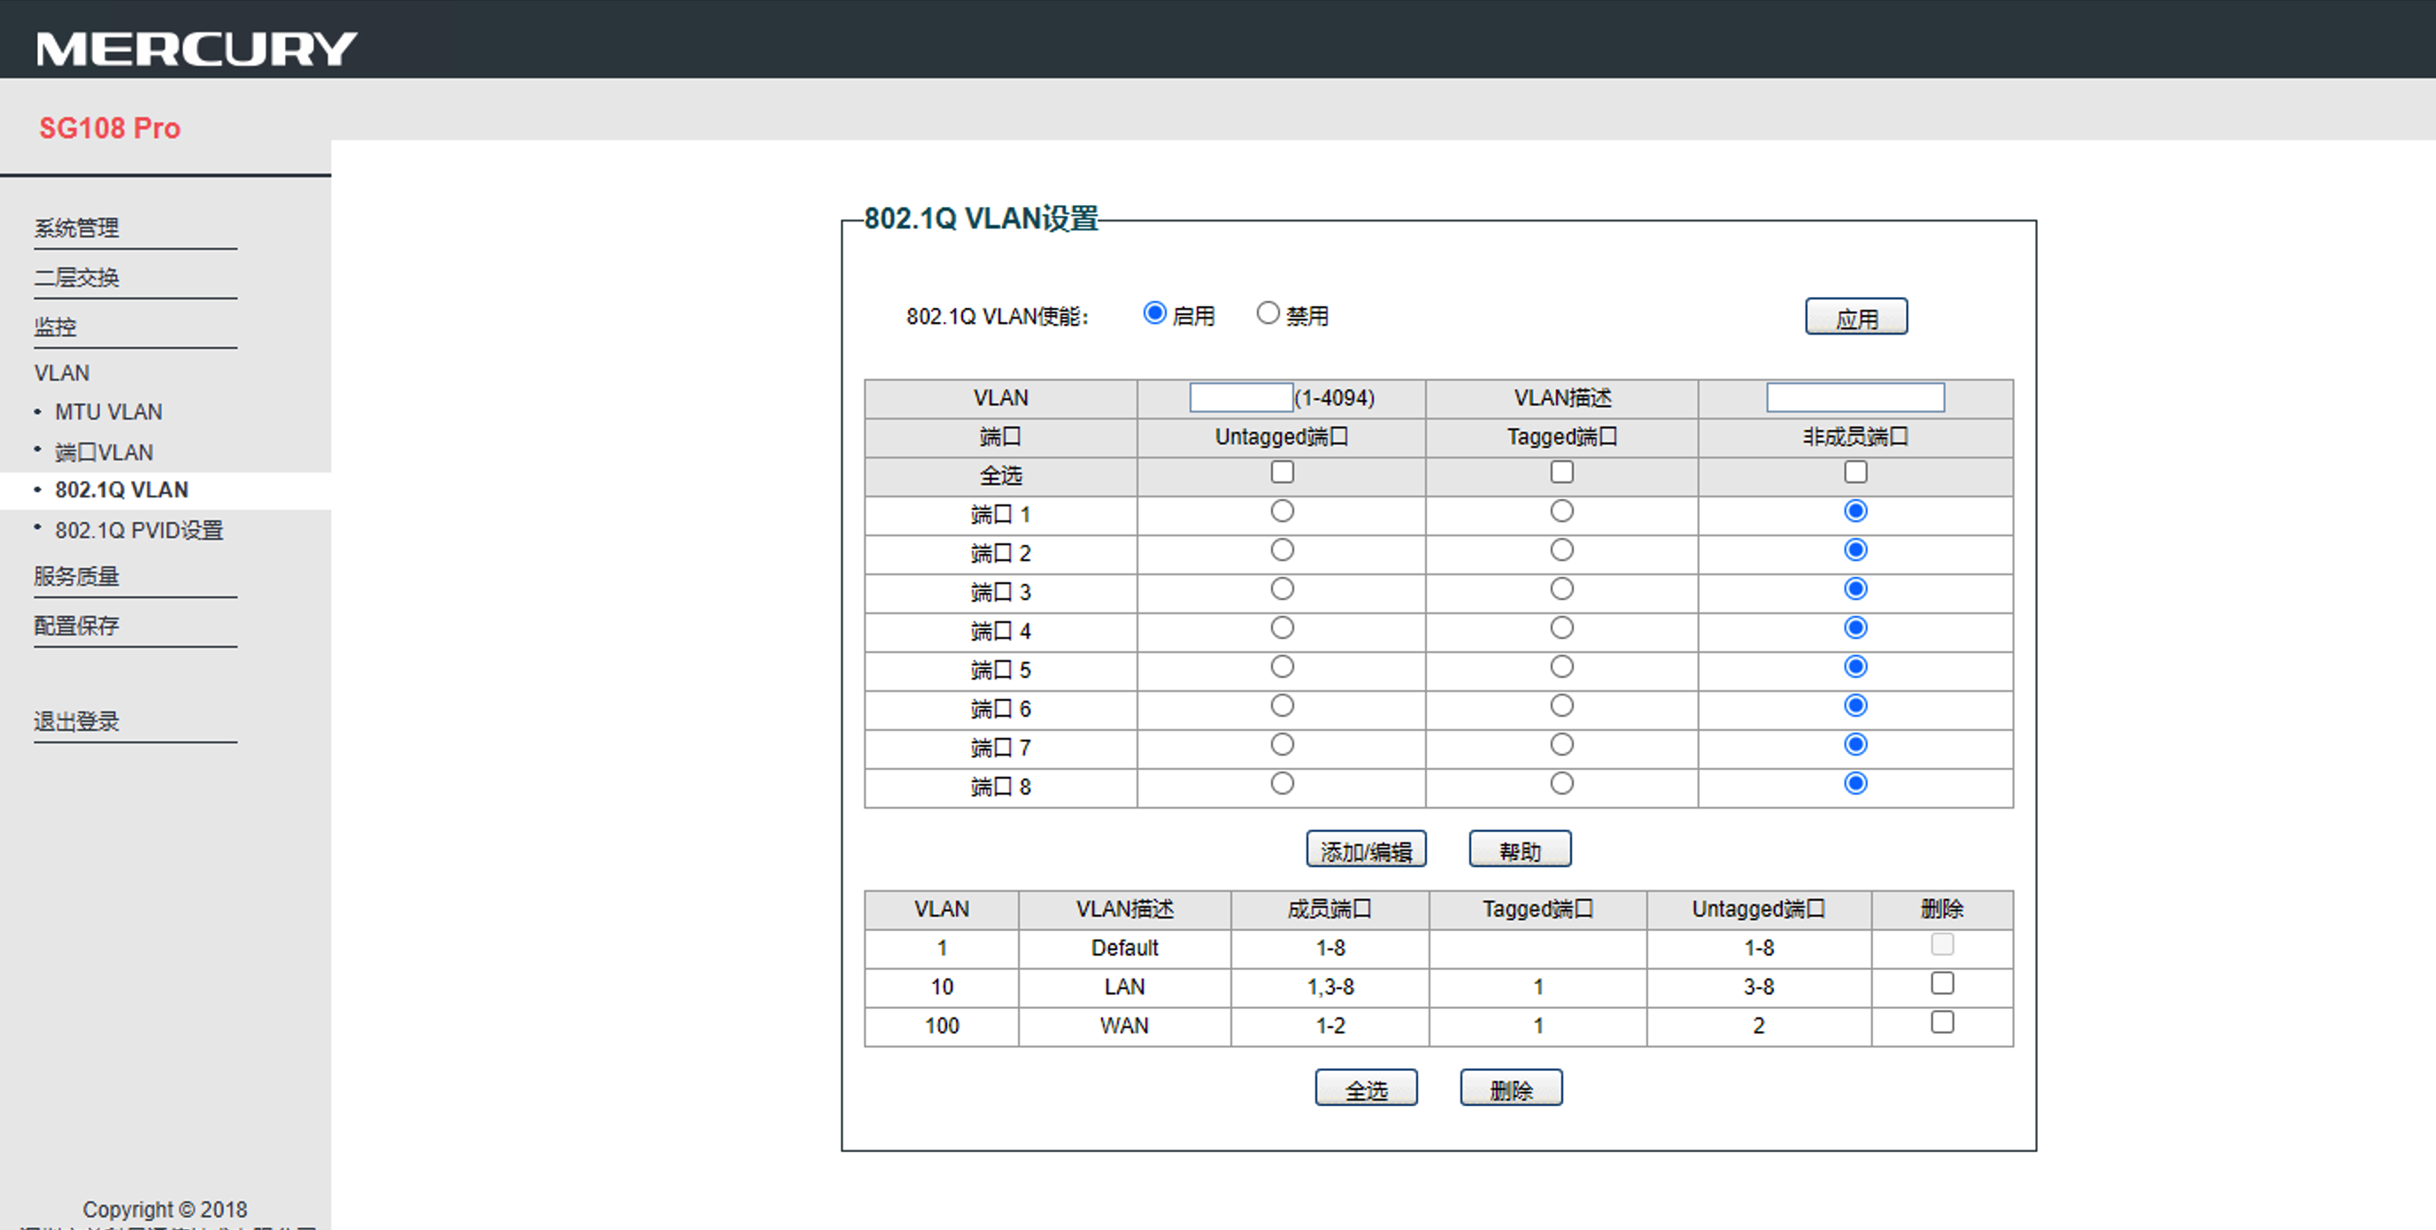Focus the VLAN ID (1-4094) field
This screenshot has height=1230, width=2436.
click(x=1241, y=397)
